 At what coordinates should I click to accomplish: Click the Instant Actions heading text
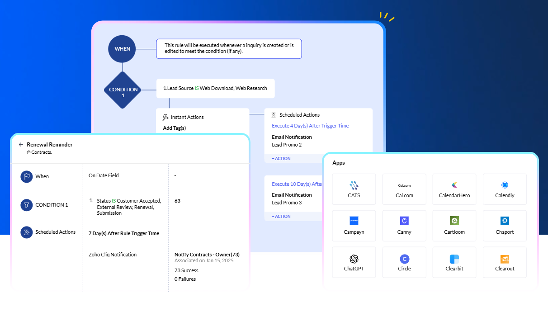[x=187, y=117]
